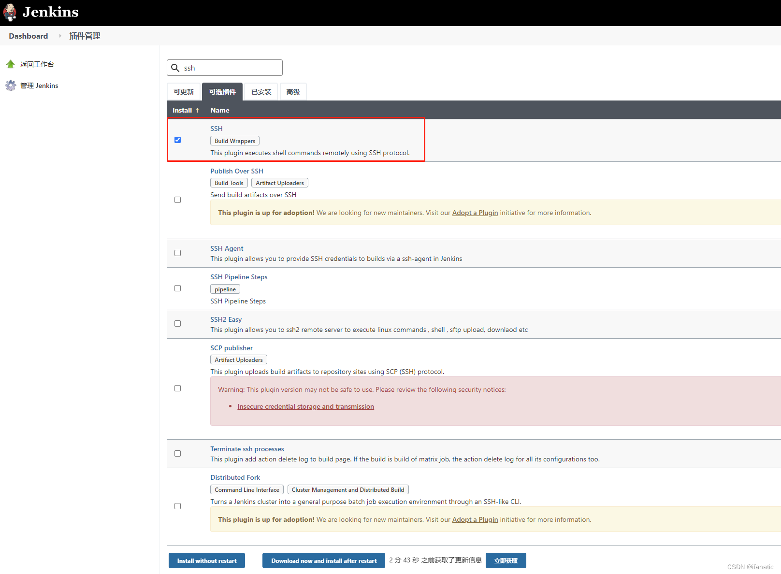Click the green up-arrow icon for 返回工作台
Screen dimensions: 781x574
pyautogui.click(x=11, y=64)
